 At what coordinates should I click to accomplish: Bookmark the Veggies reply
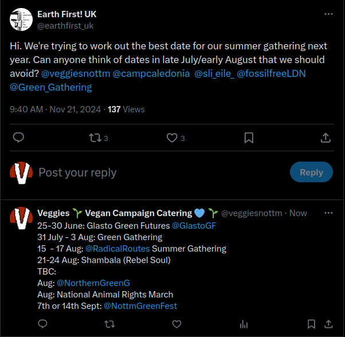coord(311,324)
